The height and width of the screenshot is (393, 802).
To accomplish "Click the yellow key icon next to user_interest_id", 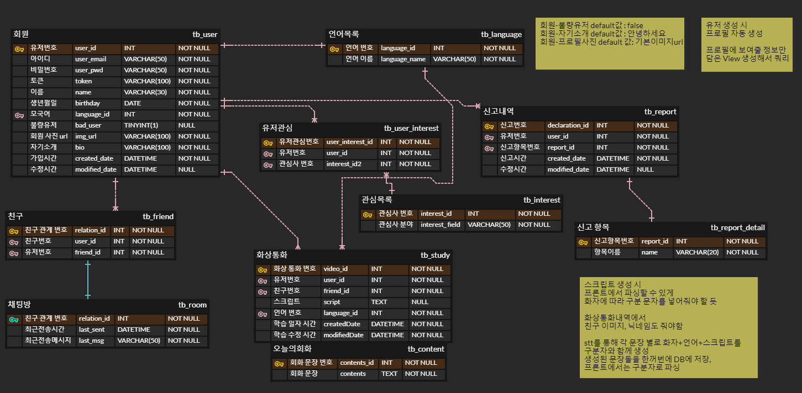I will [x=268, y=142].
